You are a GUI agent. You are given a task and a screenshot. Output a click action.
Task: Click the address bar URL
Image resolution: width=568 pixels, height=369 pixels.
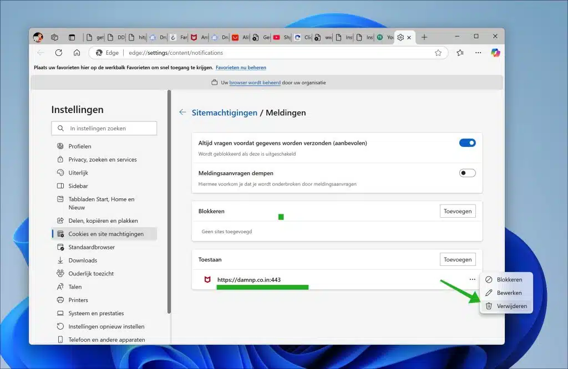coord(176,53)
